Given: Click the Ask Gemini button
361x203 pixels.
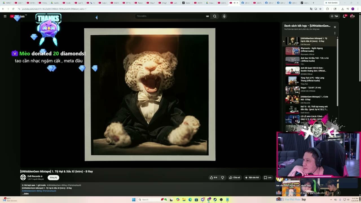Looking at the screenshot, I should point(331,3).
